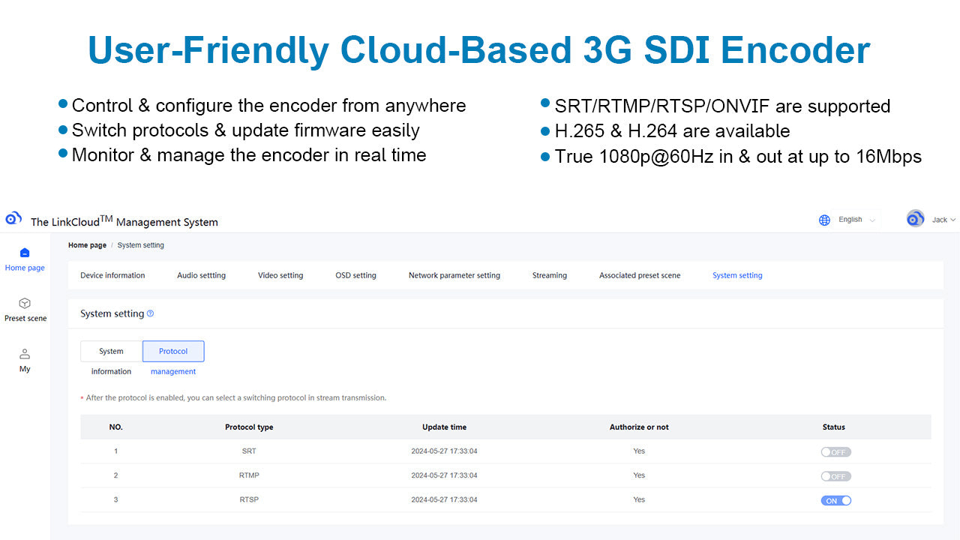Click the globe language icon
The height and width of the screenshot is (540, 960).
825,219
